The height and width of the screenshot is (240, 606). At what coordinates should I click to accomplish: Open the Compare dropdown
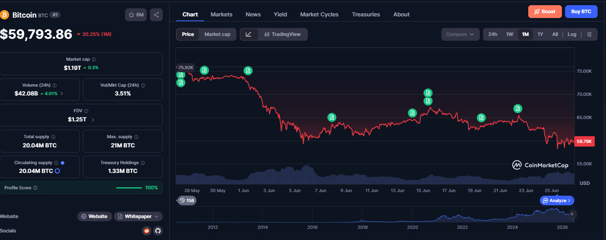tap(460, 34)
